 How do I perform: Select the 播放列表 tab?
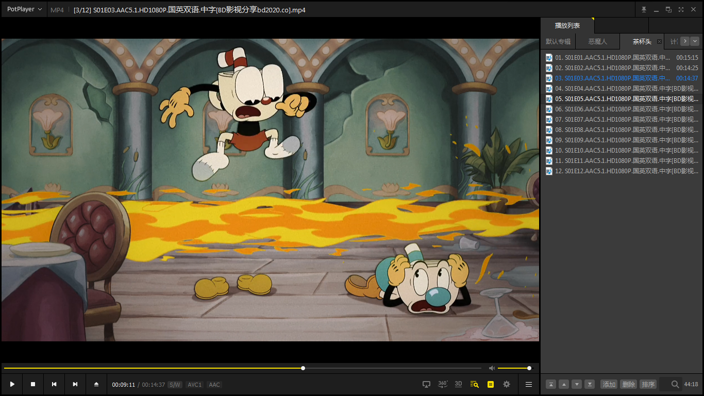tap(567, 25)
